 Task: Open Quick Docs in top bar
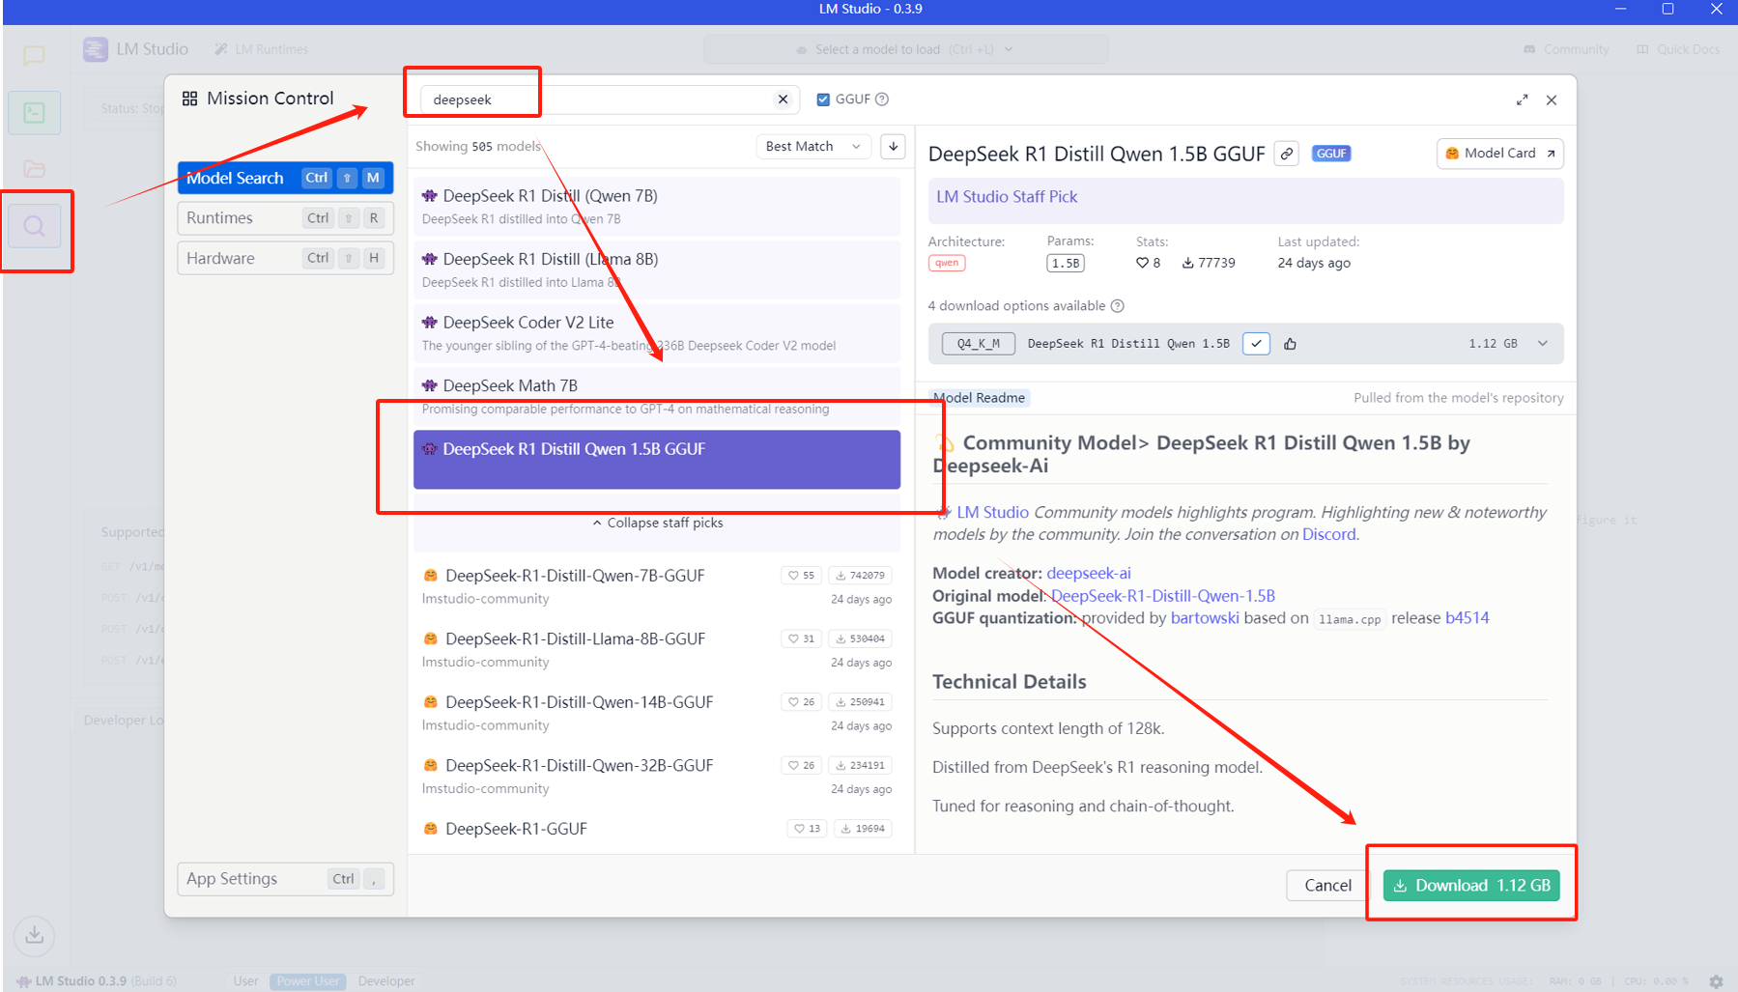point(1678,49)
